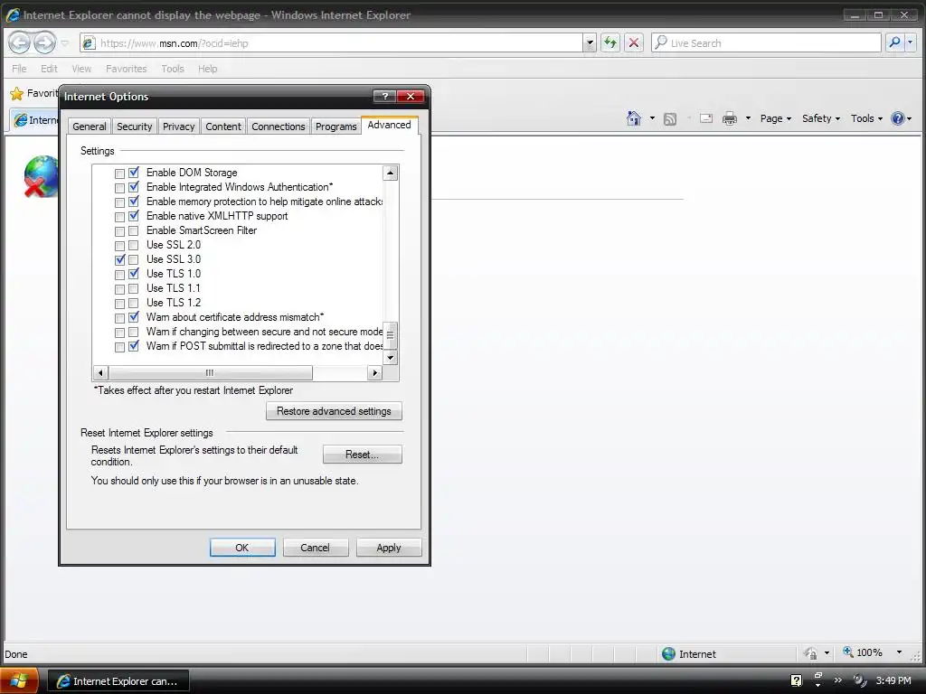Click the settings list scroll up arrow
Screen dimensions: 926x694
tap(390, 173)
